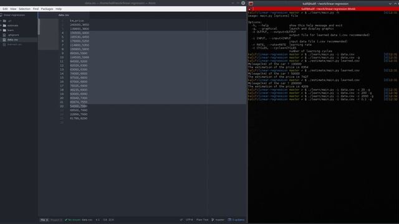Open the Selection menu in Atom

24,9
